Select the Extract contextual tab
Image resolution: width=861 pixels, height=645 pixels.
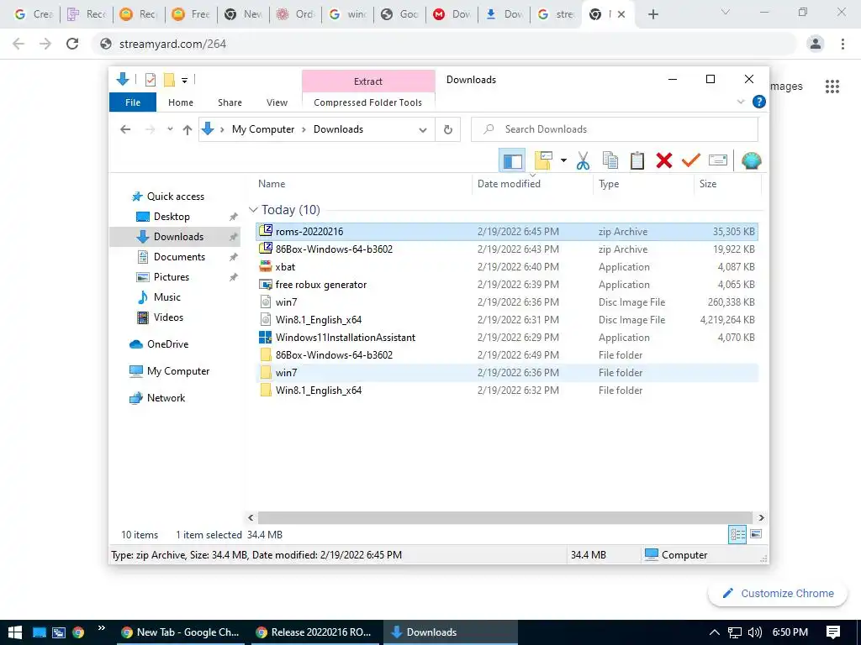(x=368, y=81)
